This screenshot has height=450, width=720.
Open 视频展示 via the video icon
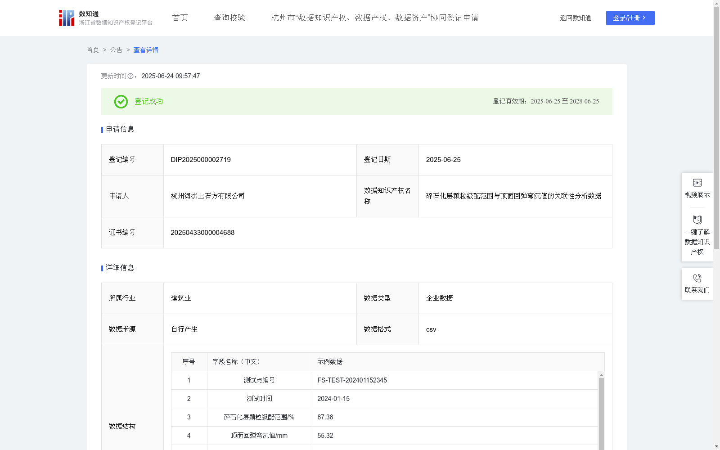(697, 183)
